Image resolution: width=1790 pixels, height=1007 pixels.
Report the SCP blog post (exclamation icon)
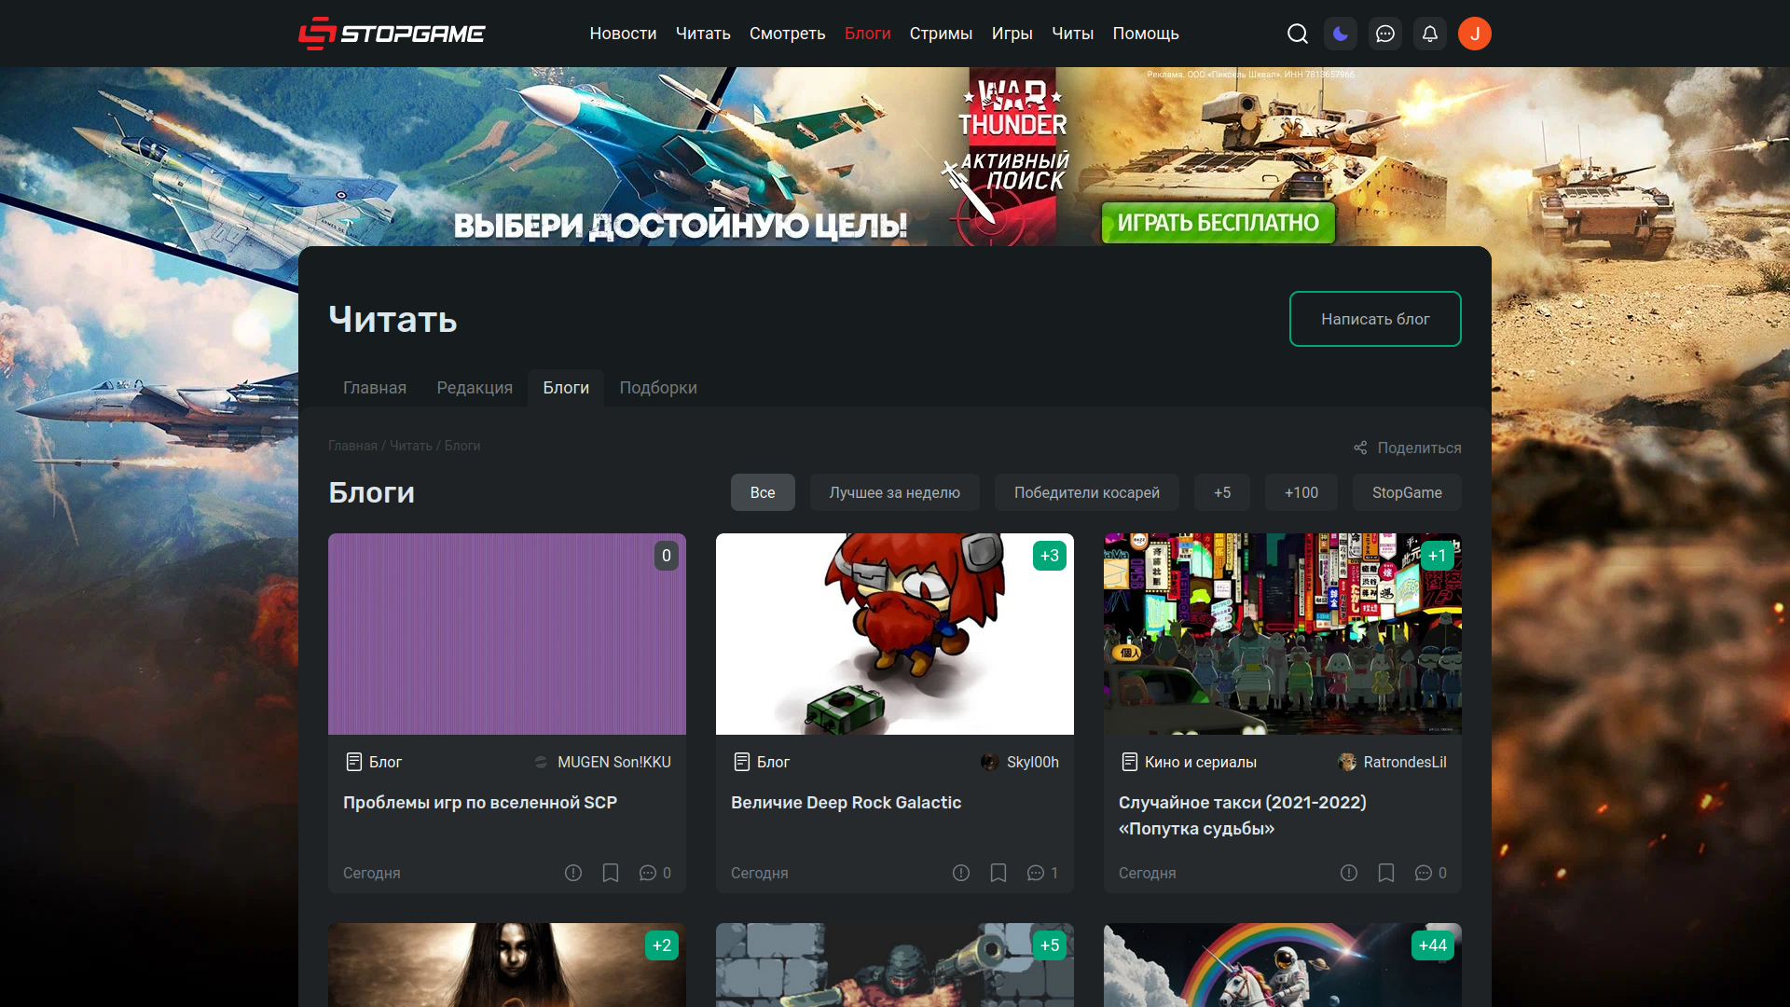point(573,873)
